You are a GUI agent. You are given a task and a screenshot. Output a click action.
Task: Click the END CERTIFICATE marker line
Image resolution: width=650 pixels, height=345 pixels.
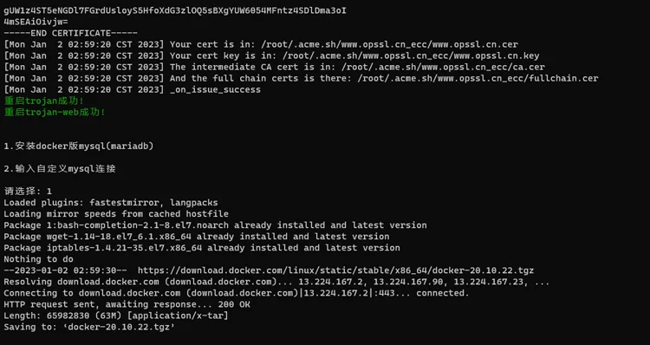pyautogui.click(x=70, y=33)
